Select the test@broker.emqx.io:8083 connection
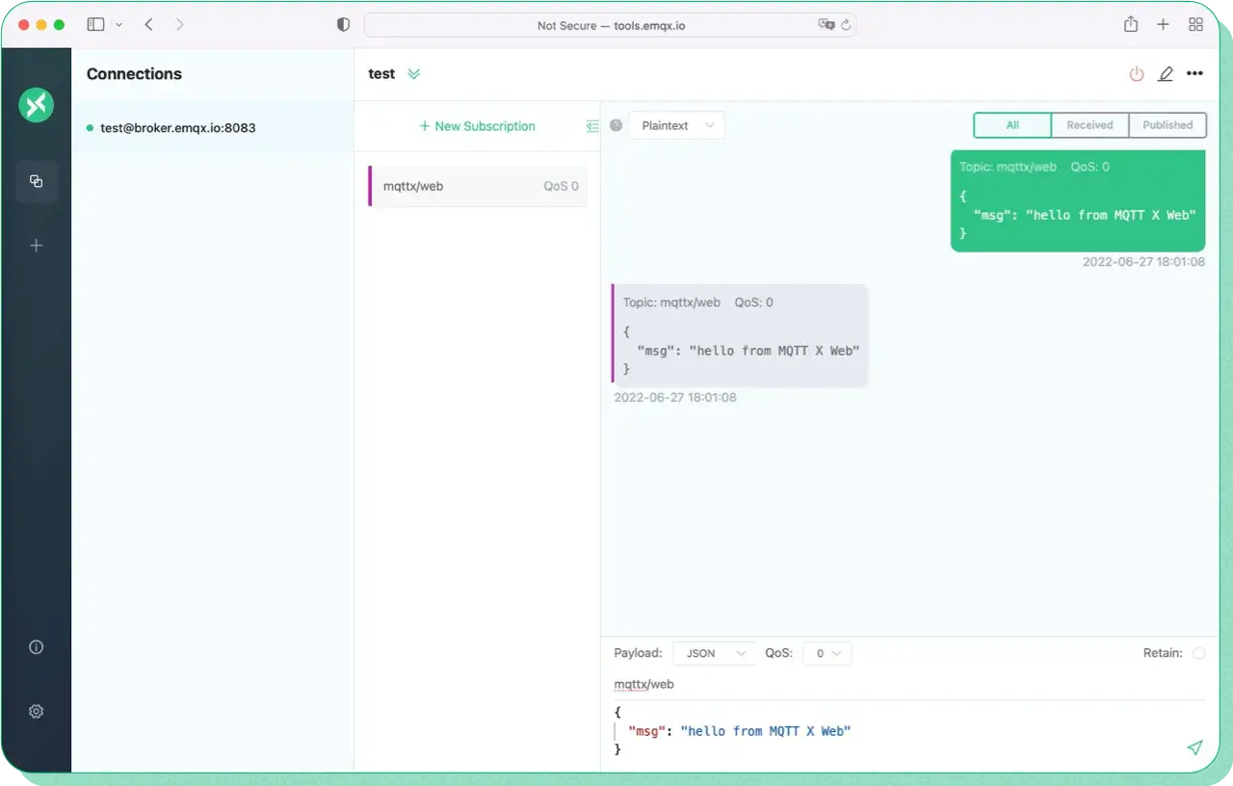1233x786 pixels. pos(179,127)
